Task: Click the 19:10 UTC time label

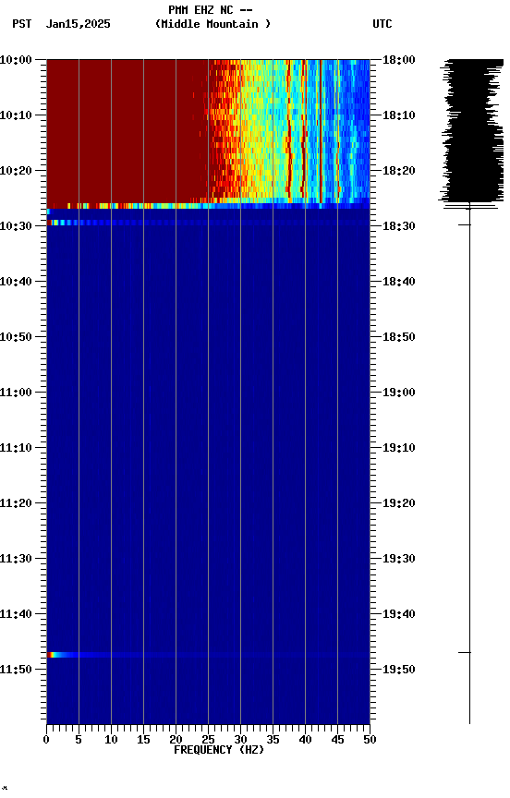Action: coord(398,448)
